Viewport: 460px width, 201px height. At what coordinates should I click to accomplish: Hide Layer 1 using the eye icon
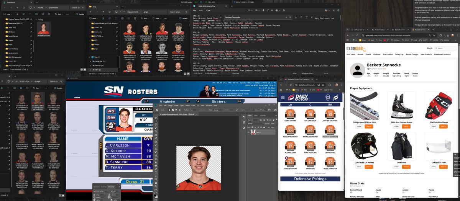click(x=248, y=132)
